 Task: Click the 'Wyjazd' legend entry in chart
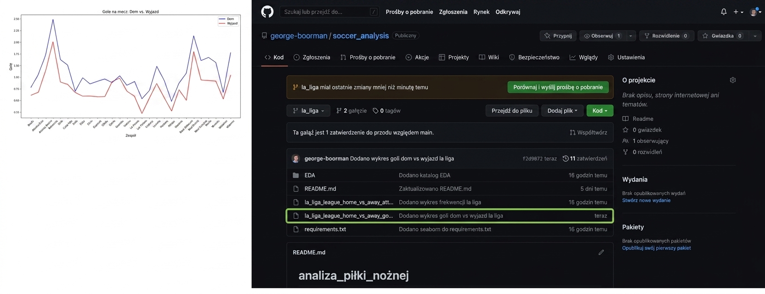228,23
